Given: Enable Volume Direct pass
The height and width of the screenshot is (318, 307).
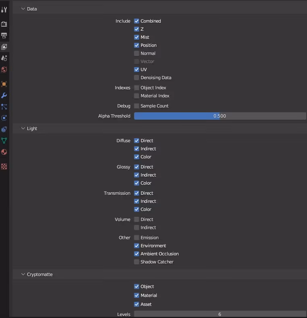Looking at the screenshot, I should click(x=137, y=219).
